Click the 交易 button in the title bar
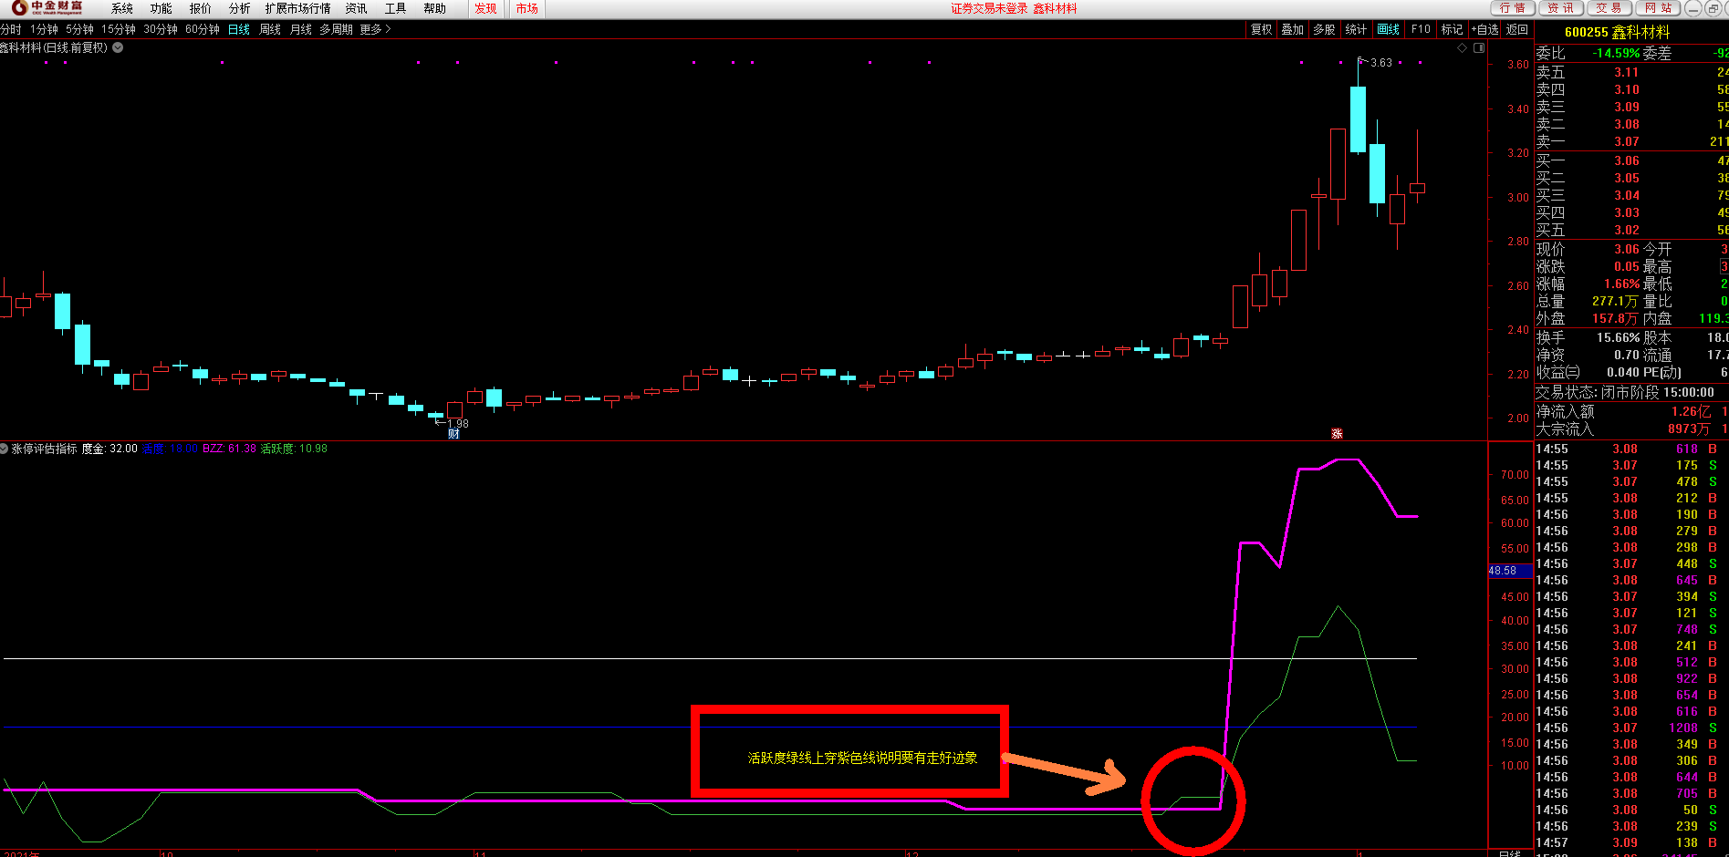Viewport: 1729px width, 857px height. click(1609, 8)
